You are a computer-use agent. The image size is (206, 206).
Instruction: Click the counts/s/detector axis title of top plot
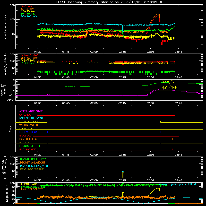pos(5,27)
